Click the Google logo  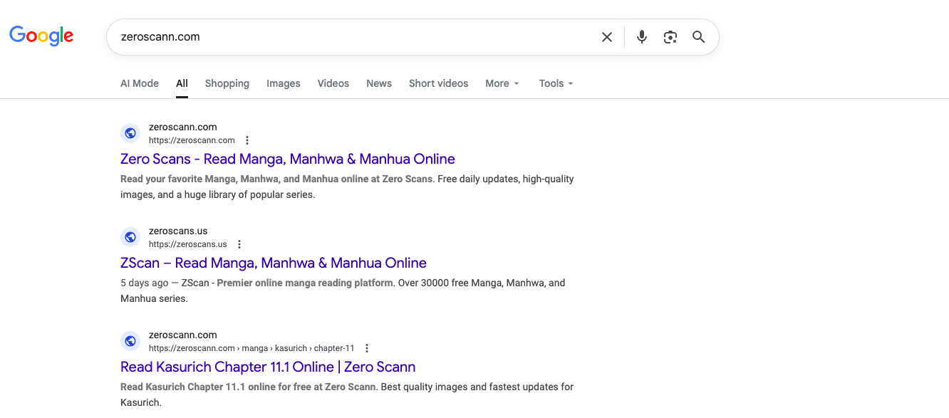[x=41, y=36]
